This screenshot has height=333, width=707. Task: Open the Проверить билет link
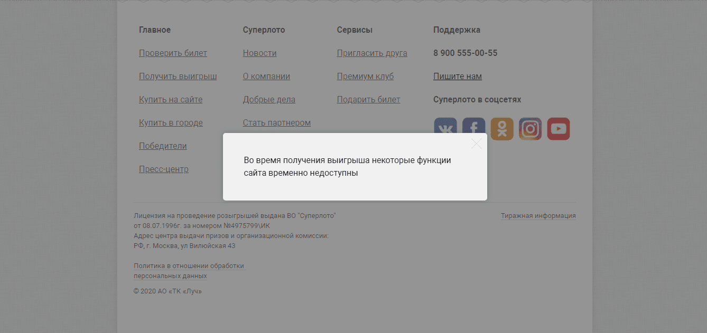173,53
